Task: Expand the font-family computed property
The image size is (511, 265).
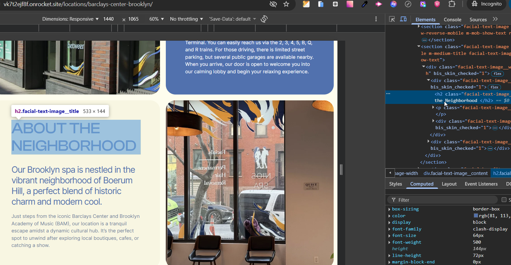Action: click(389, 229)
